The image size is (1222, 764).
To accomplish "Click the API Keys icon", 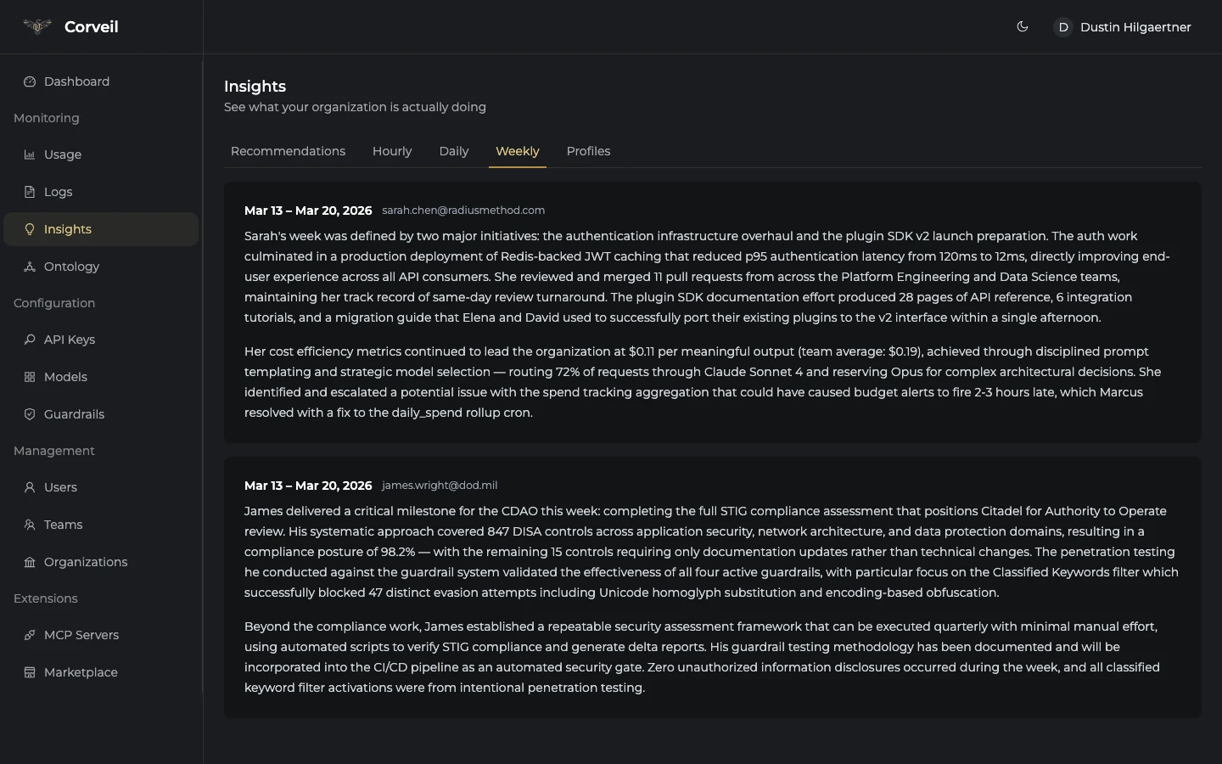I will point(29,340).
